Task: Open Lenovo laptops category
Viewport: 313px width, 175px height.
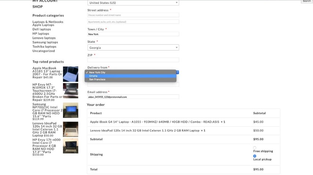Action: (x=44, y=38)
